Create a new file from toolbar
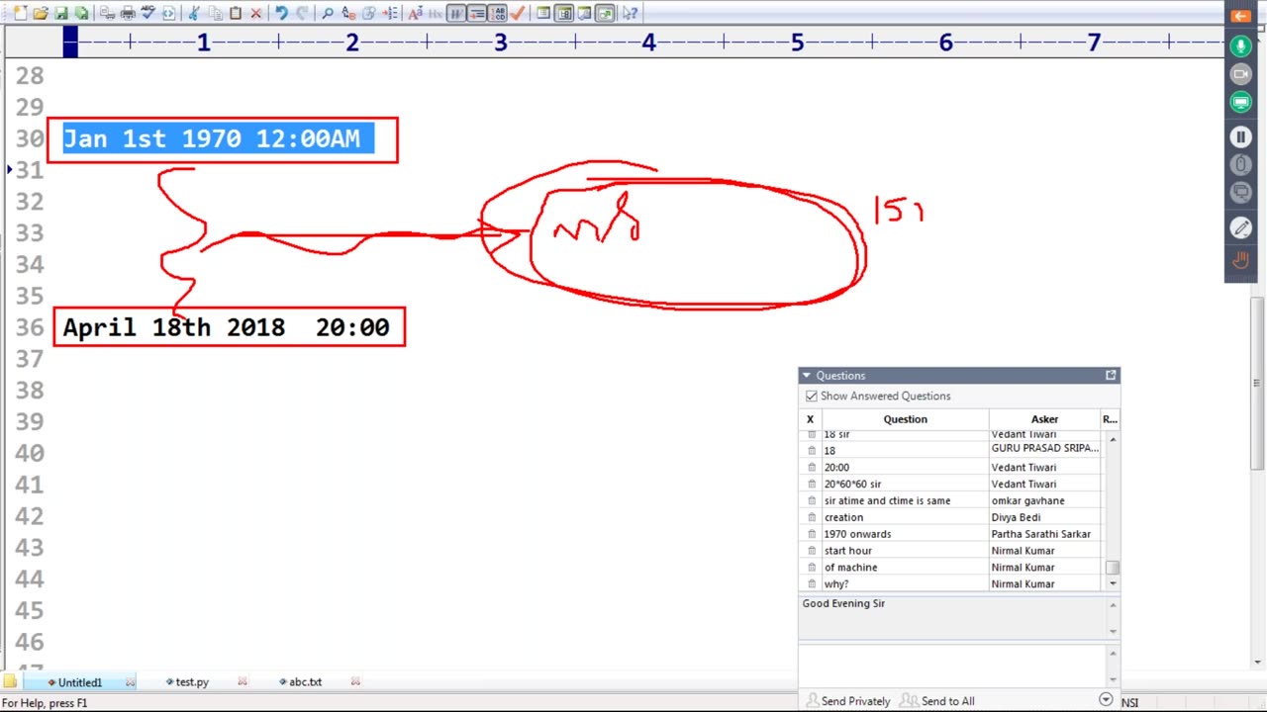The image size is (1267, 712). coord(20,14)
